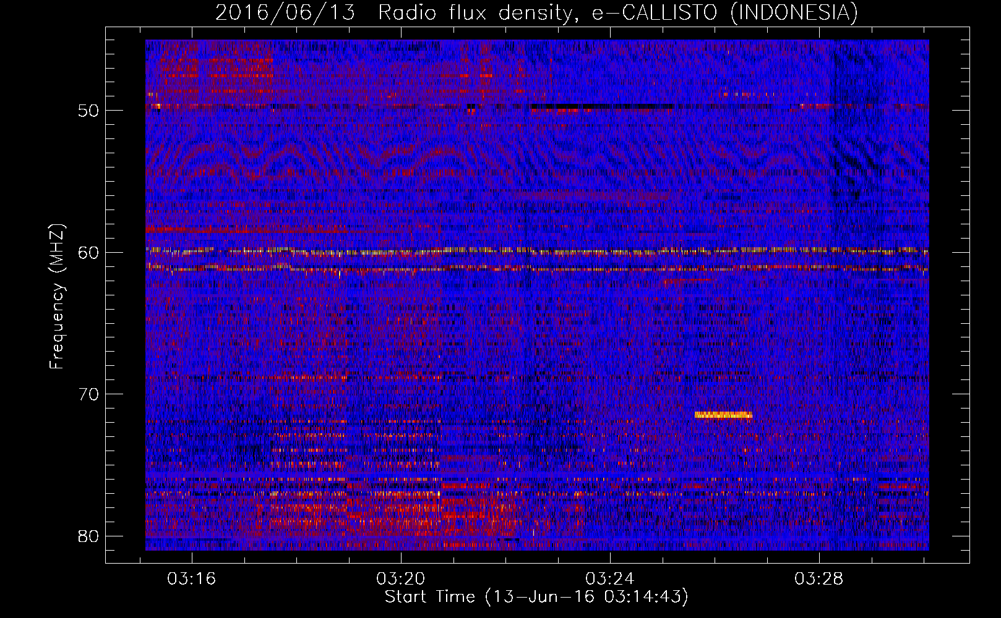Click the 03:16 time tick label
The width and height of the screenshot is (1001, 618).
click(192, 579)
